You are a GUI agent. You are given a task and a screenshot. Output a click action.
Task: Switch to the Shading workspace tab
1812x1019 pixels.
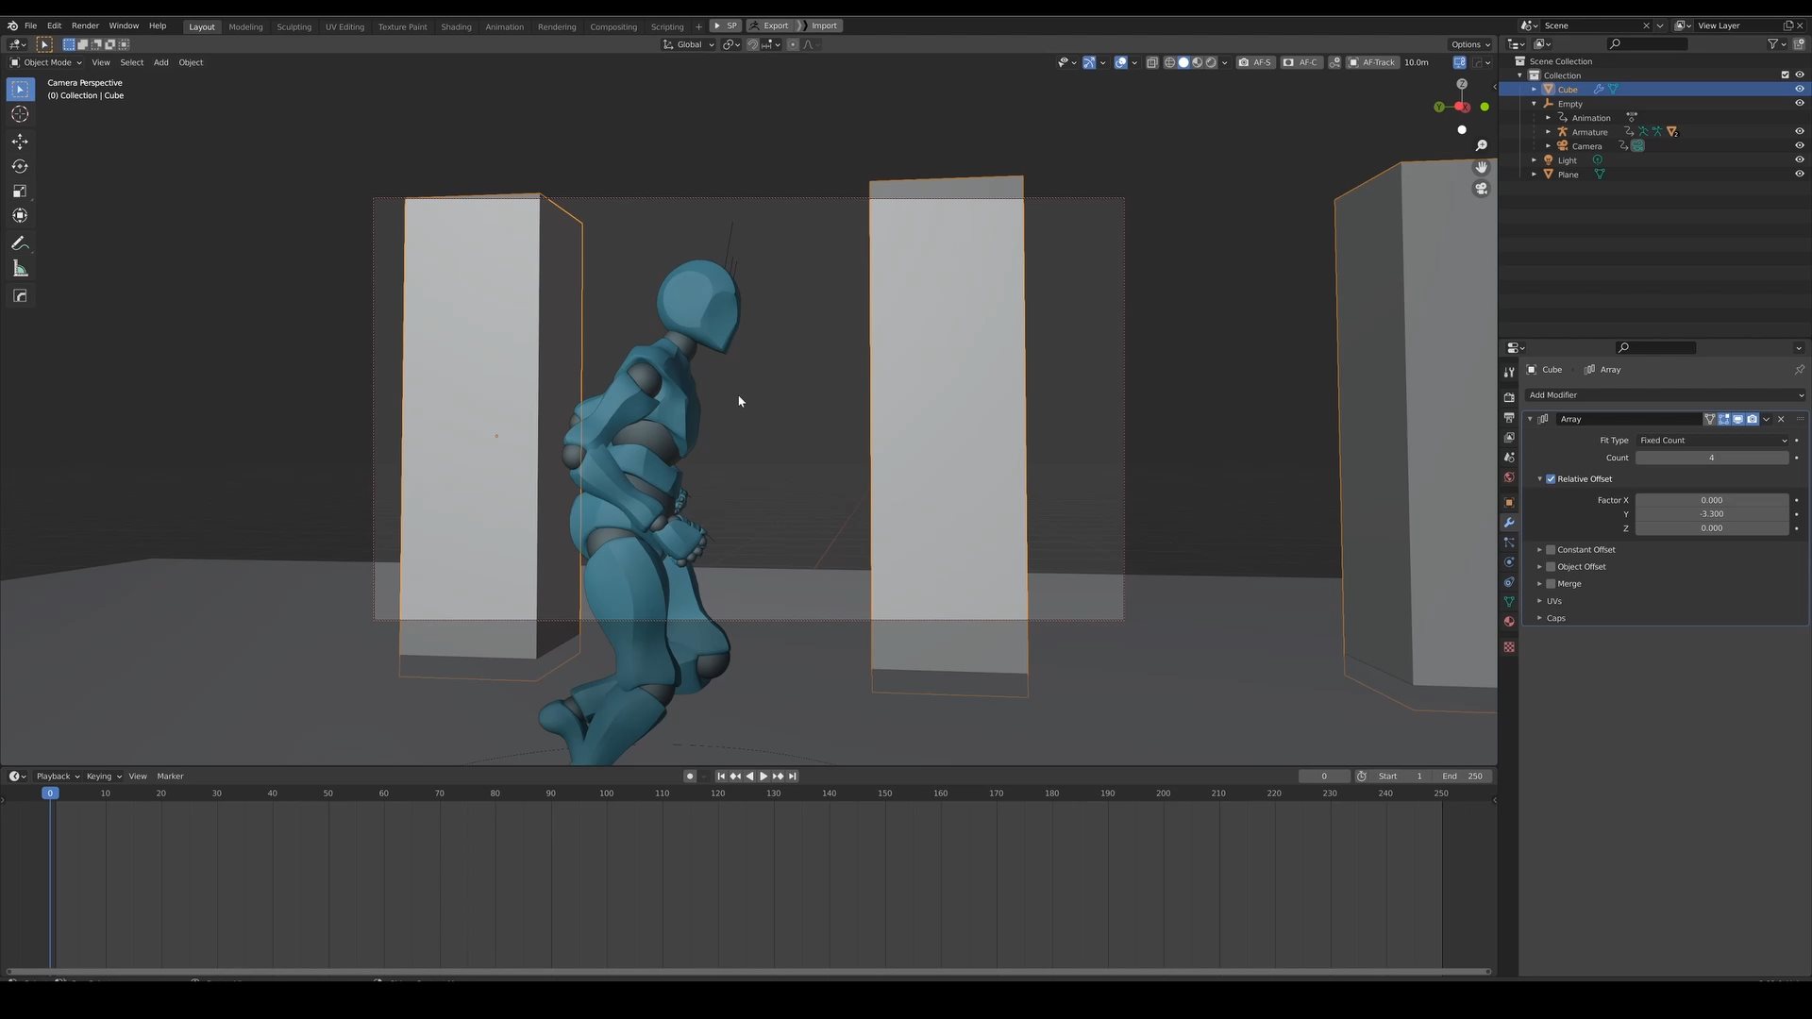(456, 26)
